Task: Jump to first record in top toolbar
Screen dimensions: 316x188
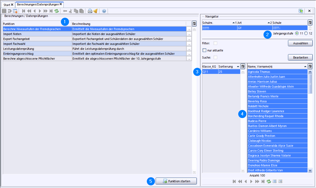Action: click(x=24, y=11)
